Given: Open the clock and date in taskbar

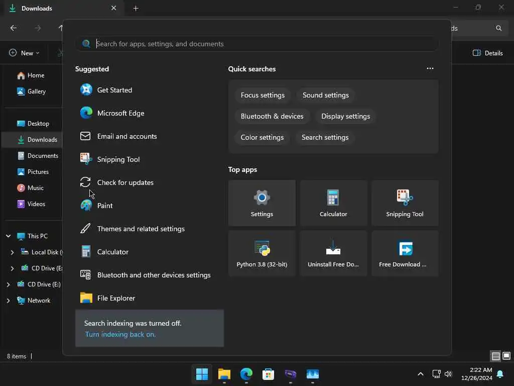Looking at the screenshot, I should click(x=477, y=374).
